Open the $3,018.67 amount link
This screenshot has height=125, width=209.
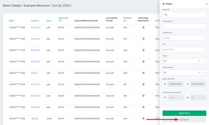[x=36, y=62]
